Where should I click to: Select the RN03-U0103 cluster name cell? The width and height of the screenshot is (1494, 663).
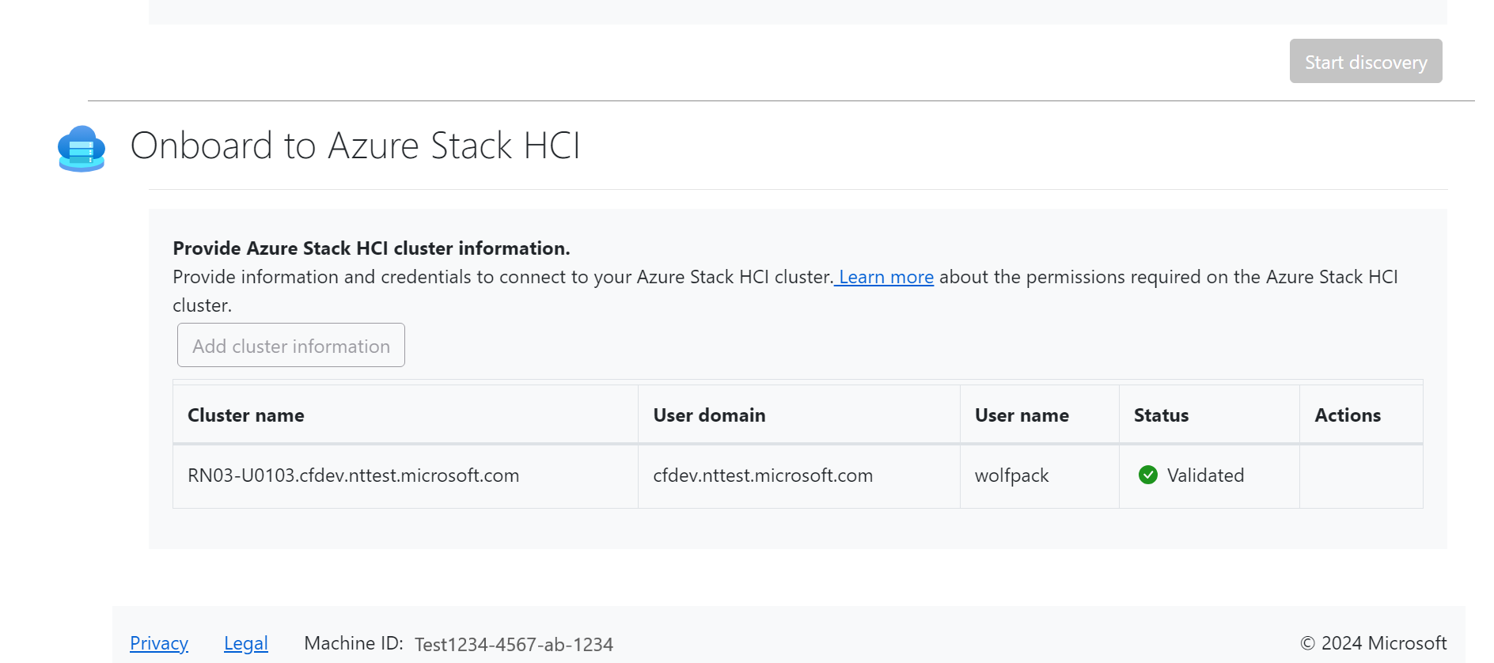coord(353,475)
